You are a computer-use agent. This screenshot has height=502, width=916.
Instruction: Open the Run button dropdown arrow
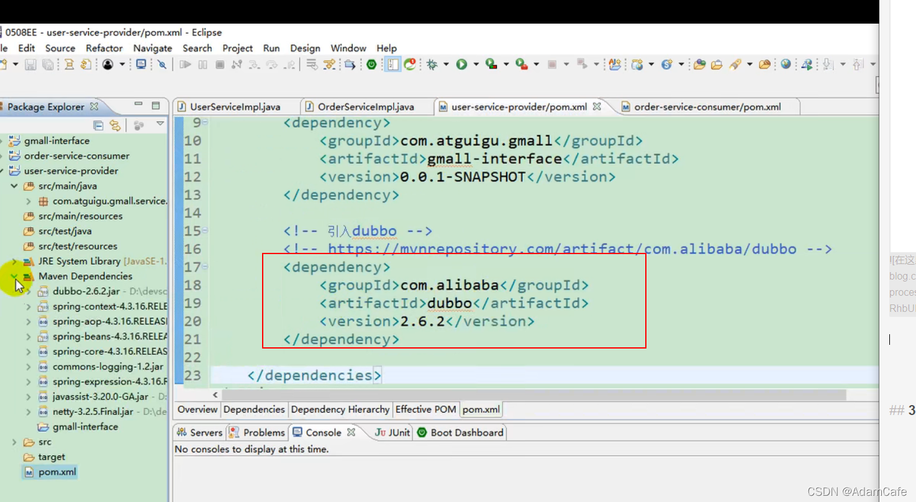point(476,64)
